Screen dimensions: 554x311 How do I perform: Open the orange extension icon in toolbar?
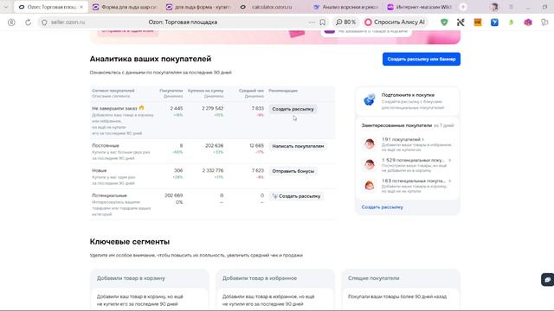point(478,22)
